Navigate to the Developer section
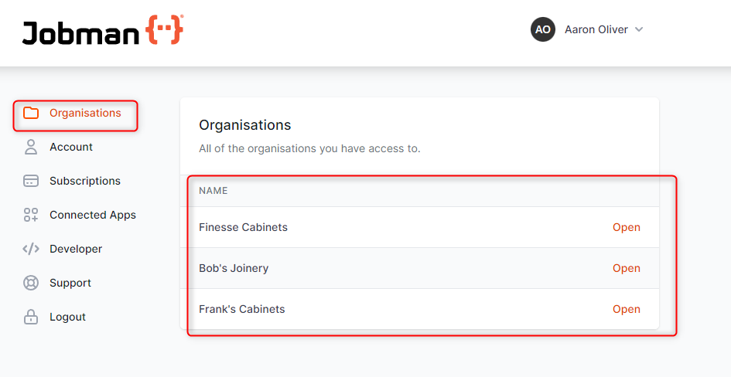731x377 pixels. (76, 249)
